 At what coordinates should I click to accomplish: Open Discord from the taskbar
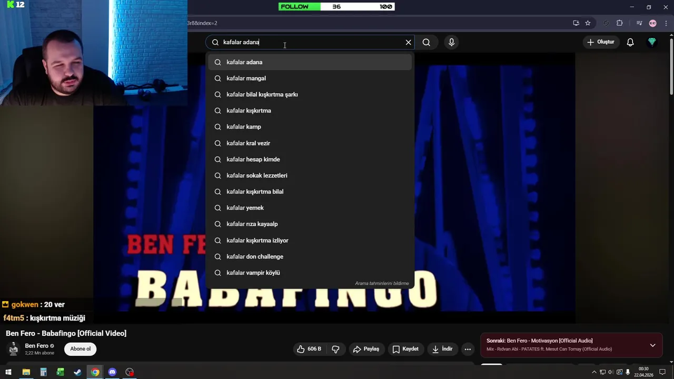click(112, 372)
